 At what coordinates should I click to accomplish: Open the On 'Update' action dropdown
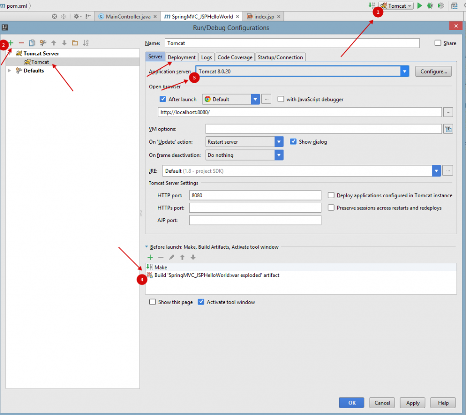(279, 142)
